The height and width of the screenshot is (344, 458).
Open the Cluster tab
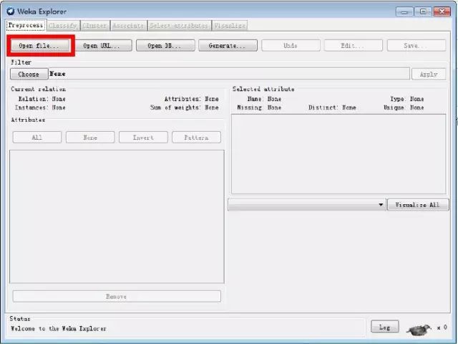click(95, 26)
